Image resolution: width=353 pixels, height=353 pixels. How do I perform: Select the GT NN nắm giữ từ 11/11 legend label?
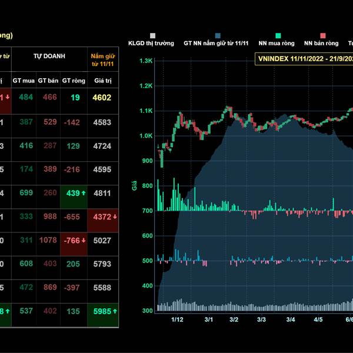tap(216, 43)
